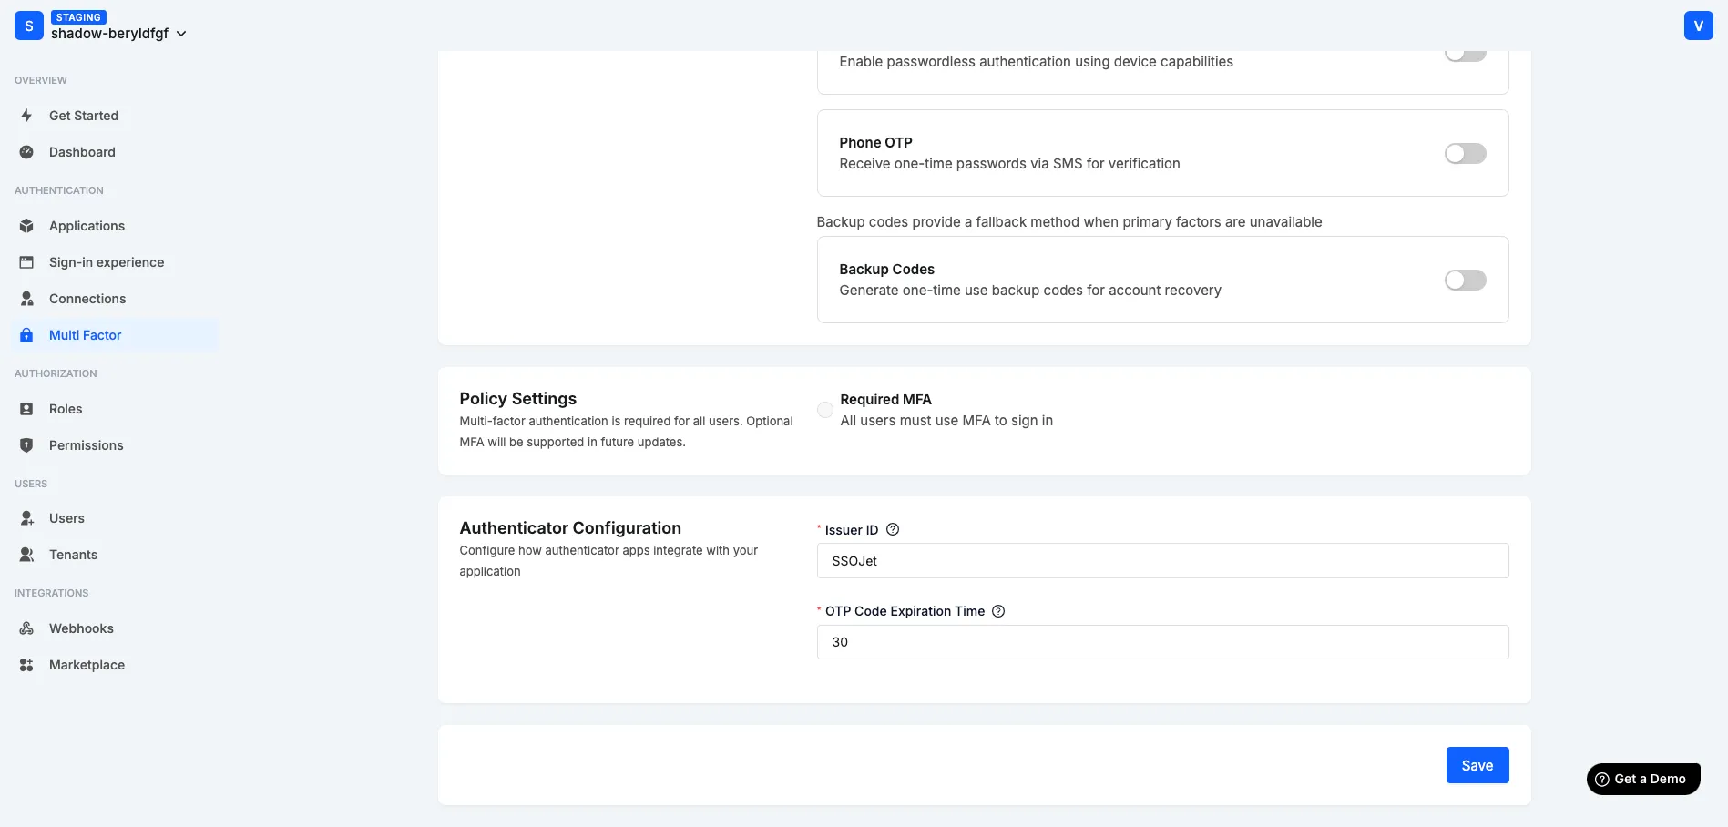This screenshot has height=827, width=1728.
Task: Click the Webhooks integration icon
Action: click(26, 628)
